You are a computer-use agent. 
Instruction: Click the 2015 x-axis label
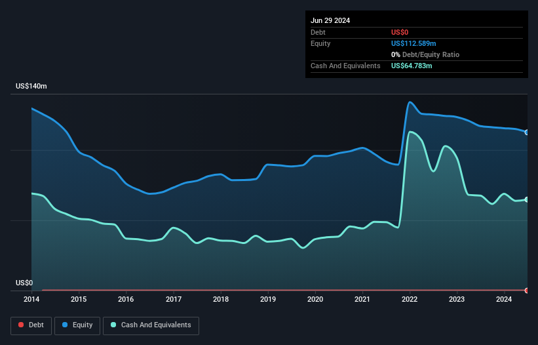pos(79,299)
